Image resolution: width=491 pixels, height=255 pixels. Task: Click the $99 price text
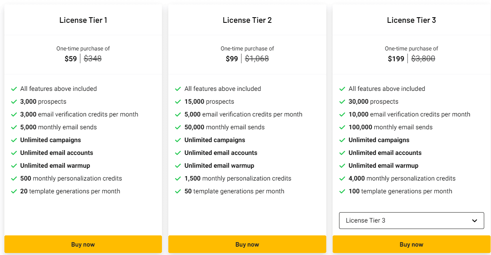point(232,59)
